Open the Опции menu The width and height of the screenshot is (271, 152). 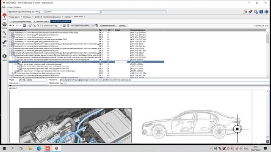click(x=10, y=7)
